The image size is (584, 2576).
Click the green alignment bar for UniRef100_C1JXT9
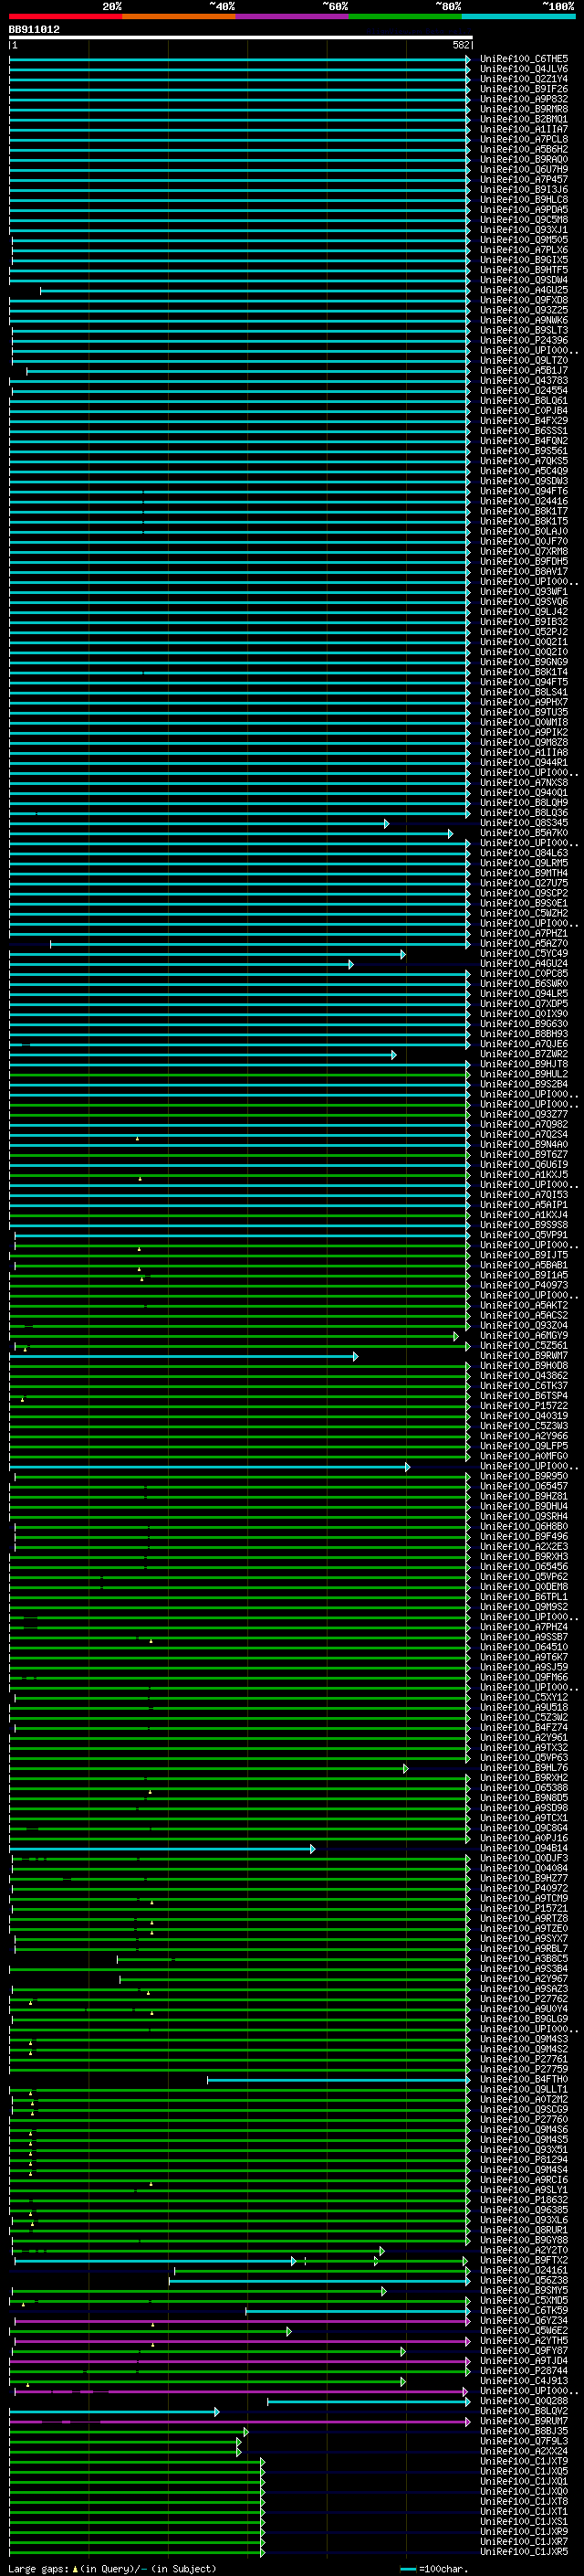coord(137,2462)
